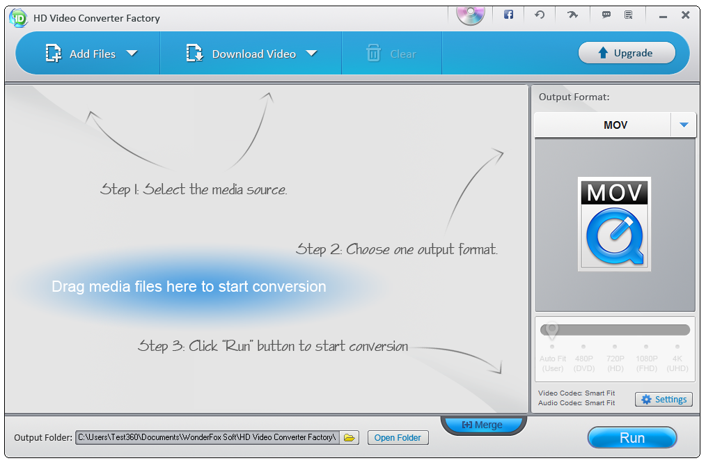This screenshot has width=706, height=463.
Task: Click the curved arrow icon in title bar
Action: pos(572,15)
